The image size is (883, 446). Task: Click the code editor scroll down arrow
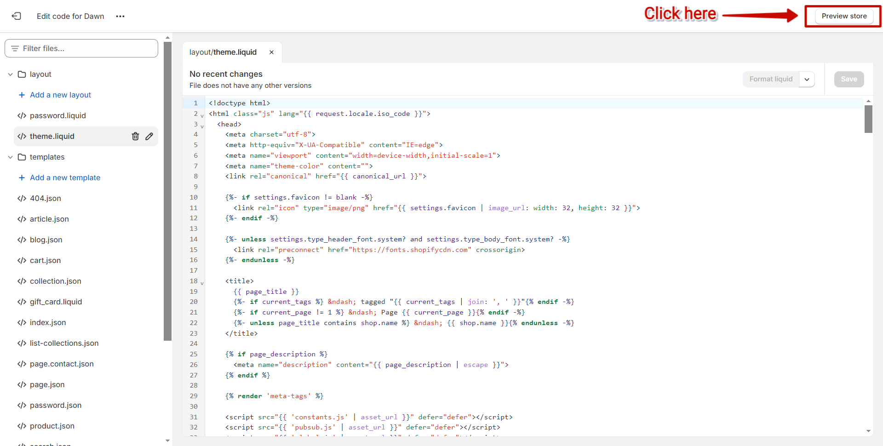click(x=868, y=431)
